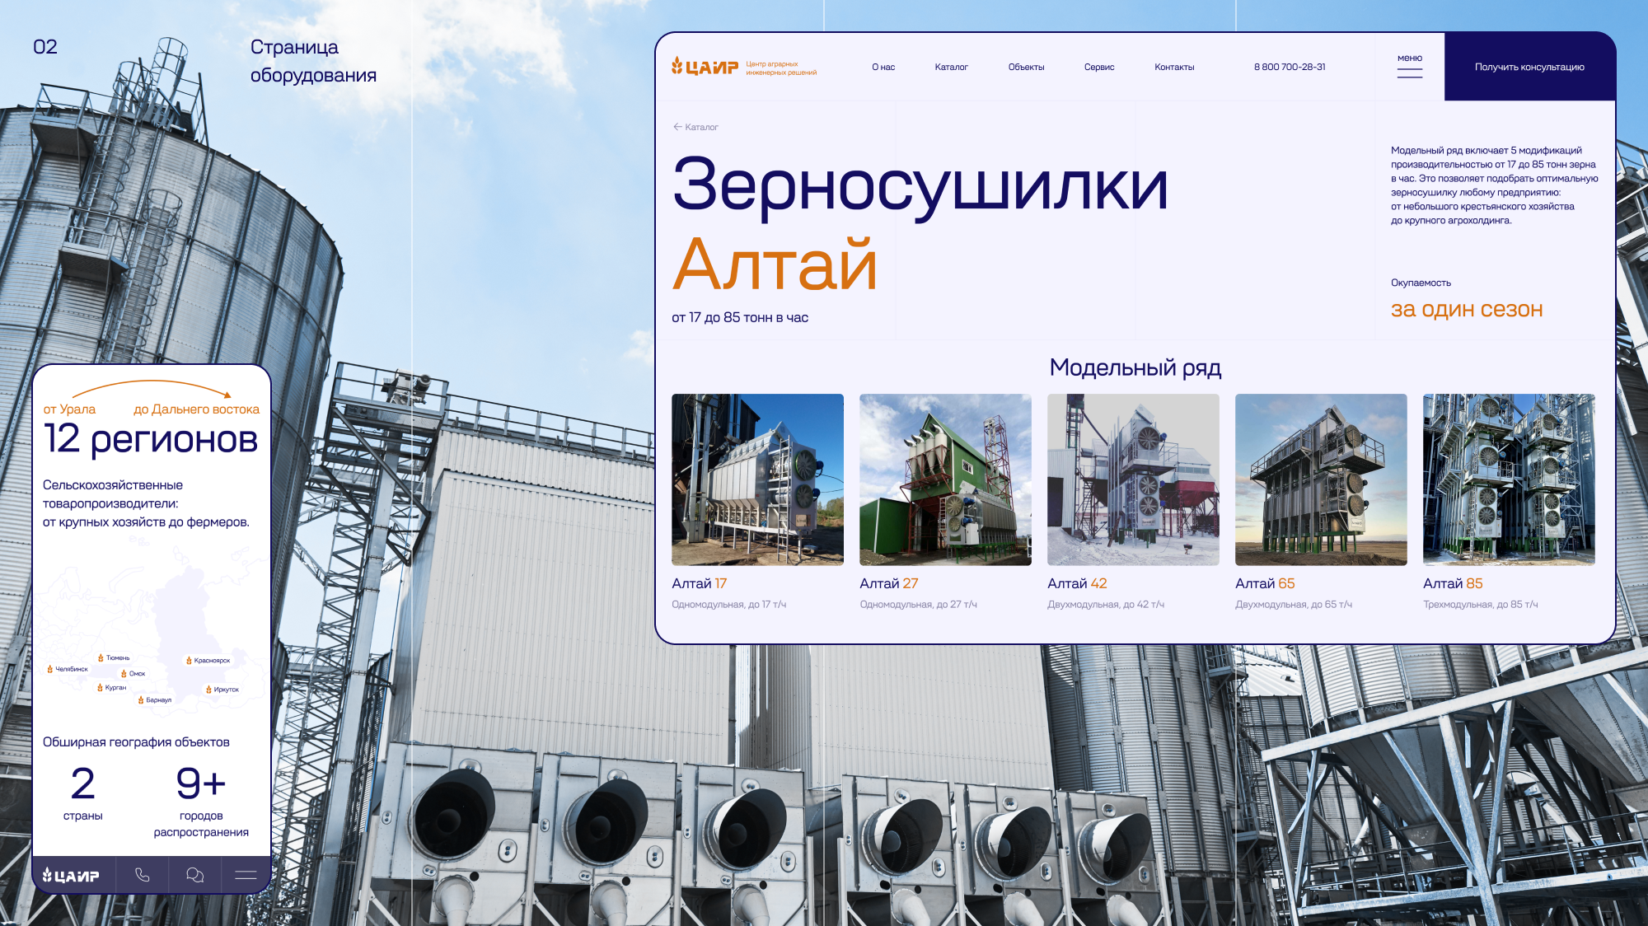The width and height of the screenshot is (1648, 926).
Task: Tap the chat bubbles icon in mobile bar
Action: tap(194, 875)
